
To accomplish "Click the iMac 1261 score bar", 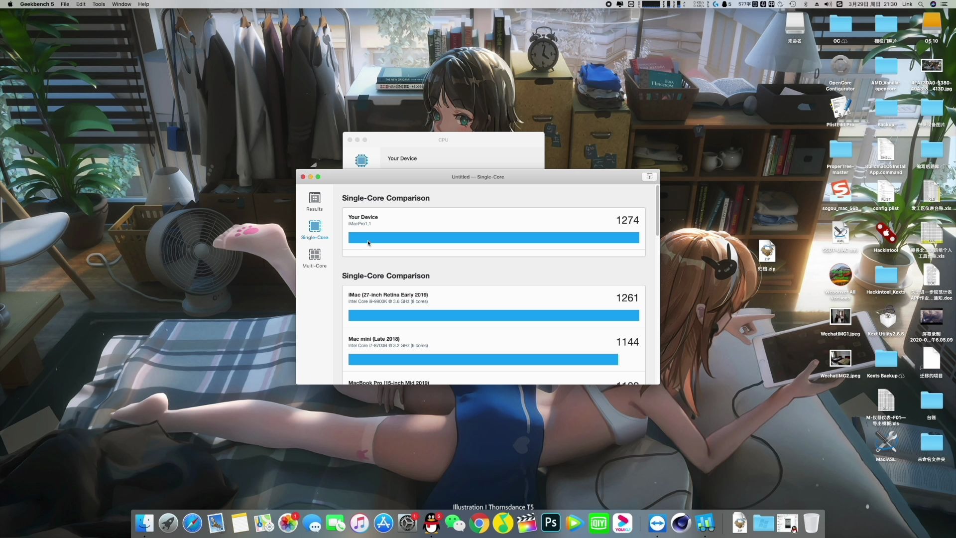I will [x=493, y=315].
